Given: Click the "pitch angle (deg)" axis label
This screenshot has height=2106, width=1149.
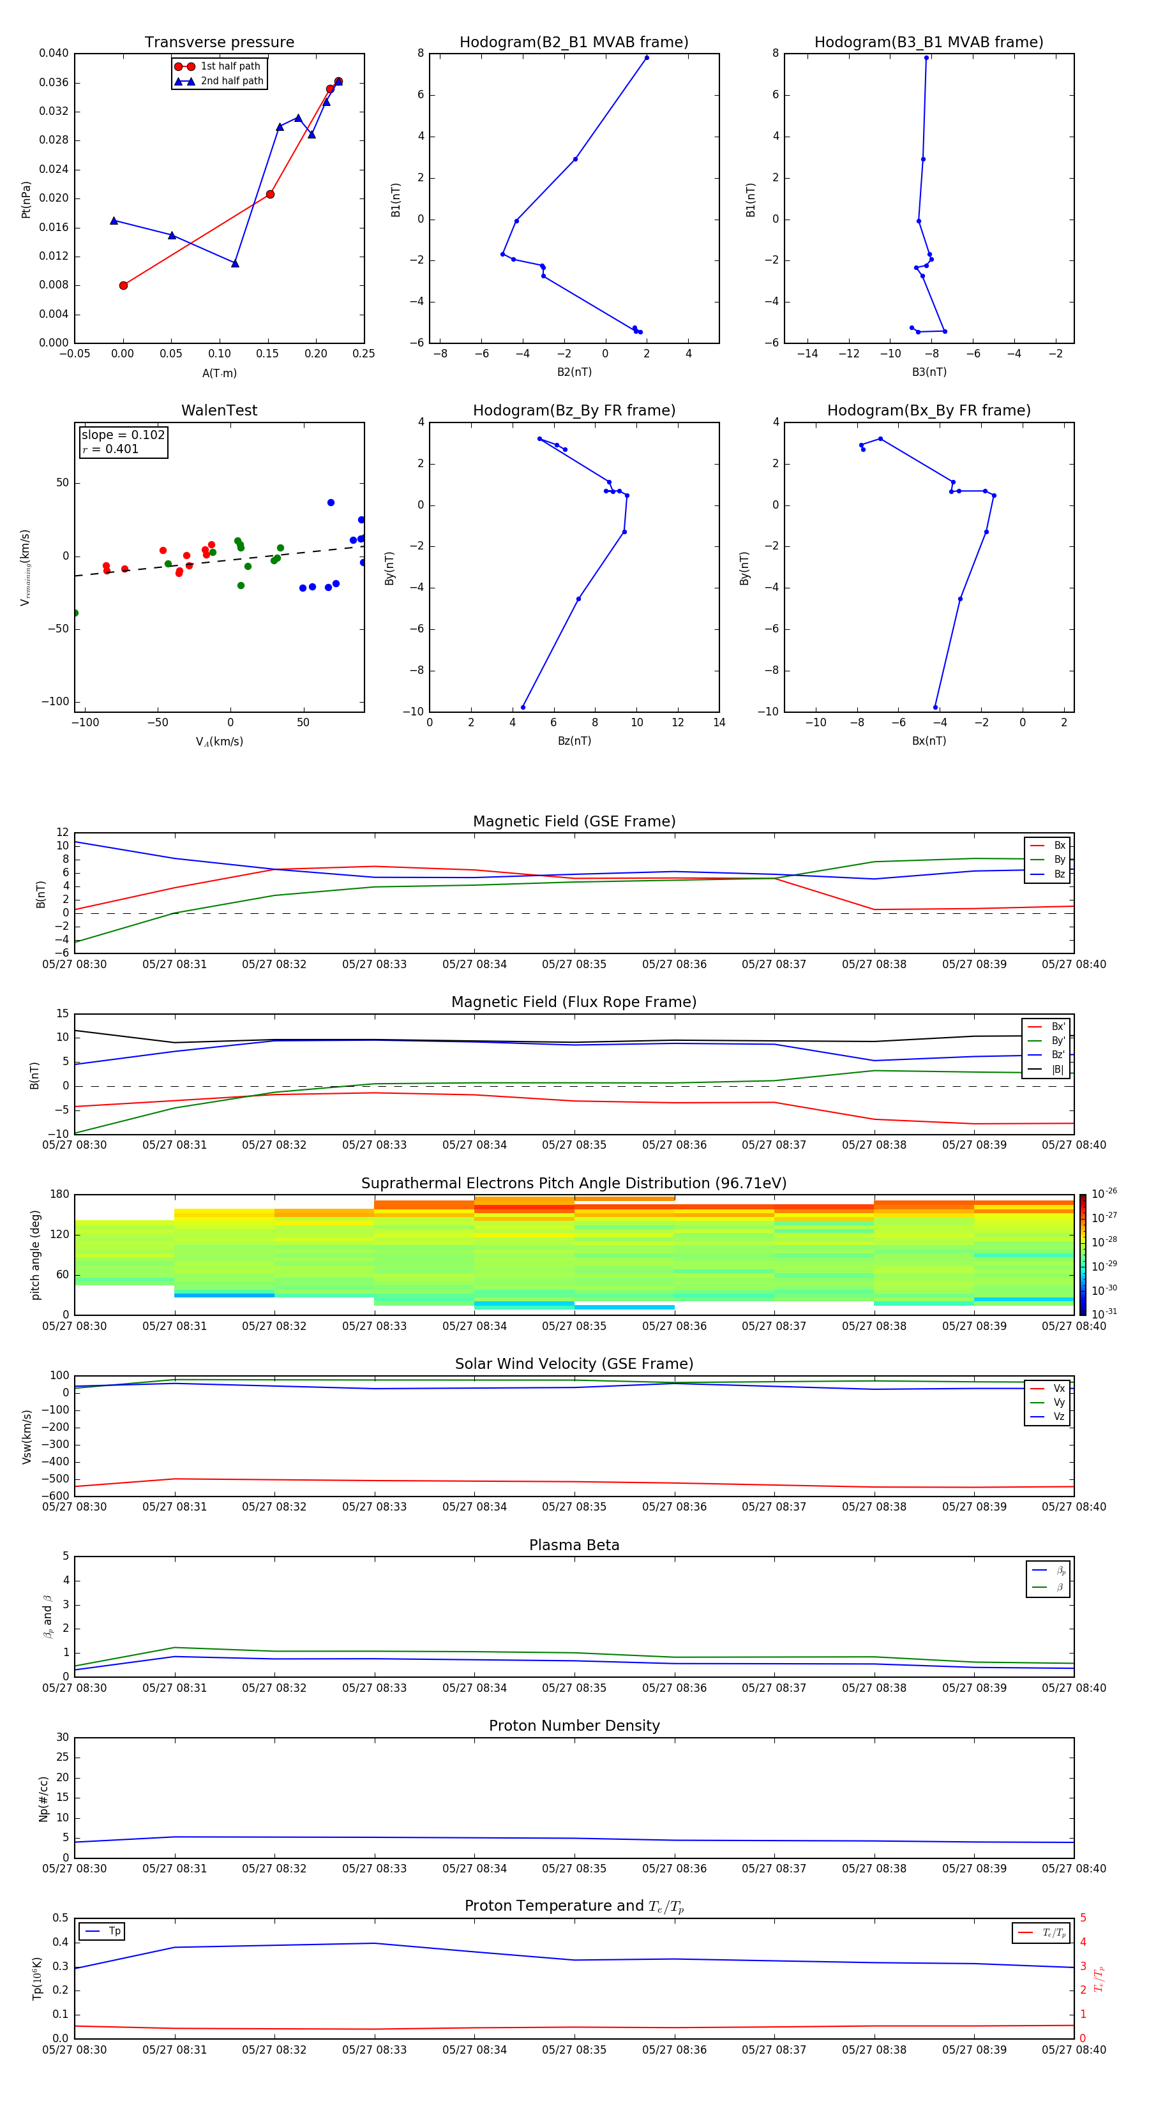Looking at the screenshot, I should coord(35,1255).
